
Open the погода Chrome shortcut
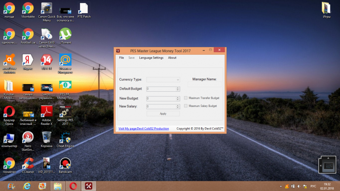tap(9, 10)
